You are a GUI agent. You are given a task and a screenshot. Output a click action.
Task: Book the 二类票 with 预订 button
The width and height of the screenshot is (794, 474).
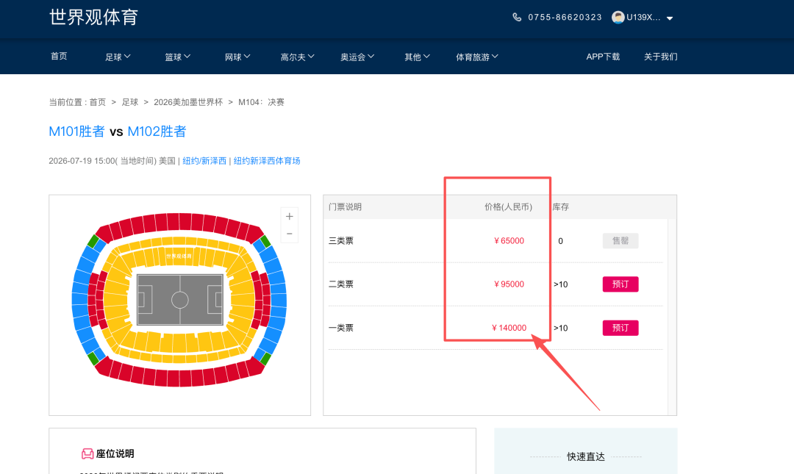[x=620, y=284]
